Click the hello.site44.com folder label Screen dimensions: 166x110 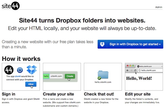click(x=103, y=82)
